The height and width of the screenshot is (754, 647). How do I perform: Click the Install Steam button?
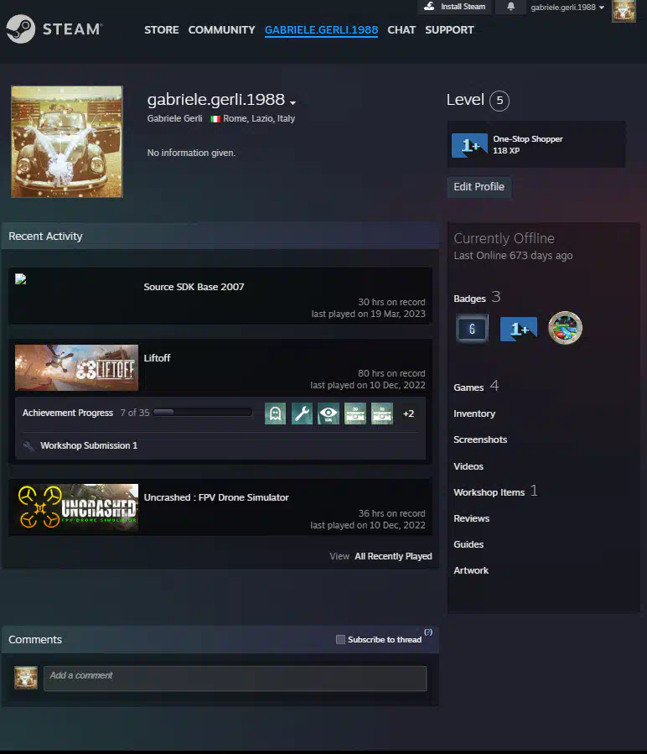tap(455, 7)
